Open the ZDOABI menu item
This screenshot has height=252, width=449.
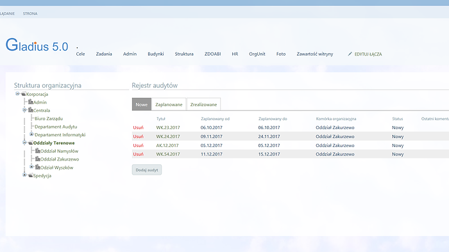point(212,54)
